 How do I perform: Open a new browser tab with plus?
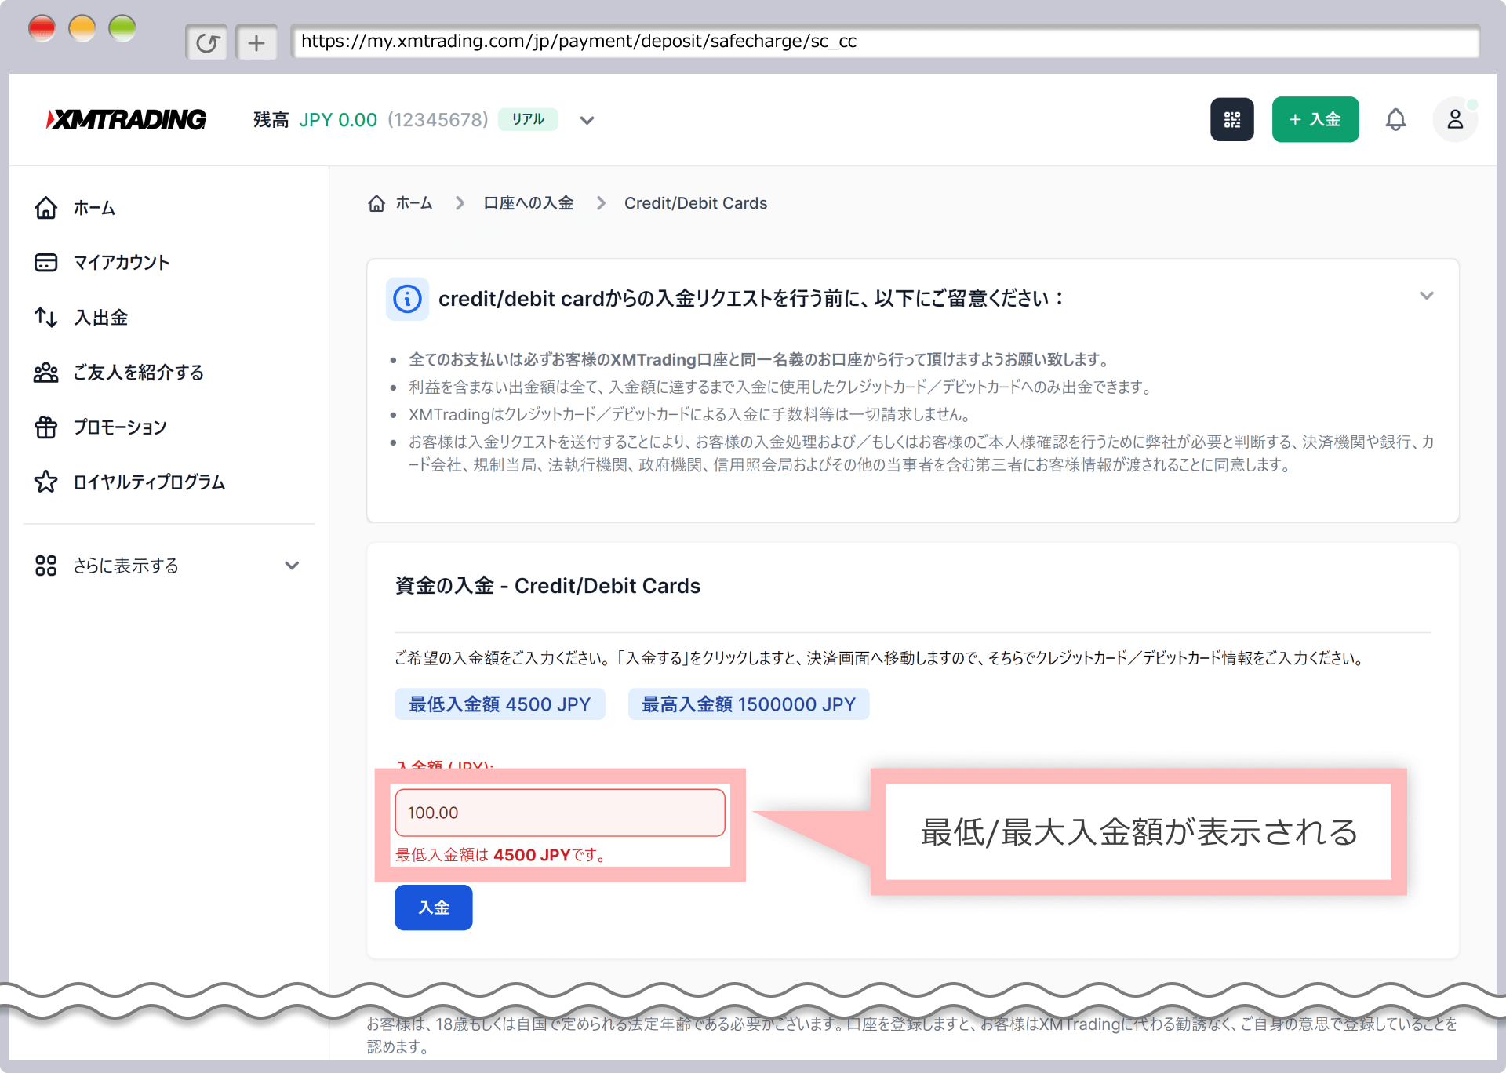pos(256,42)
